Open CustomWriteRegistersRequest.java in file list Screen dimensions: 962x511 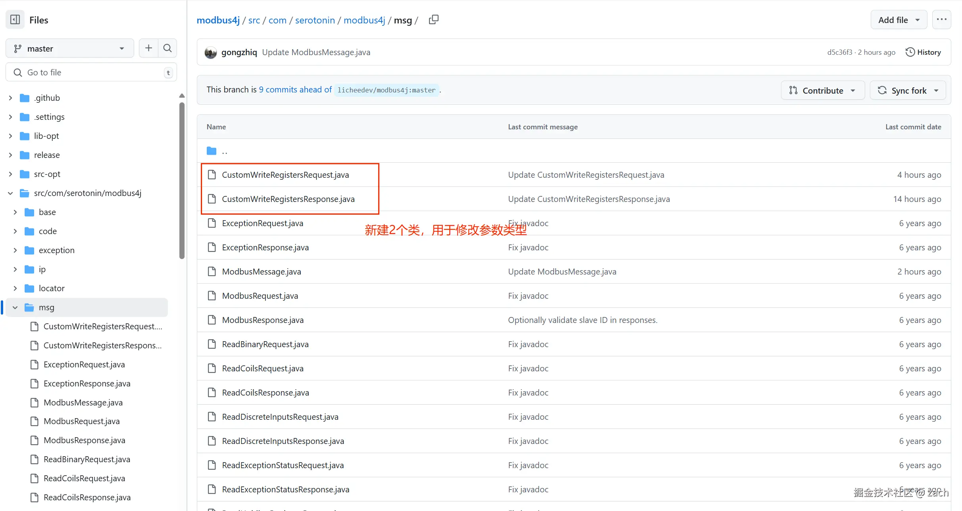285,175
